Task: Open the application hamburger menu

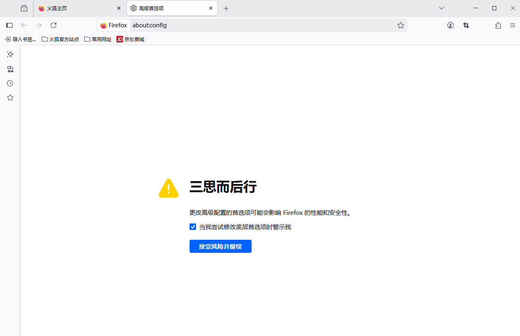Action: coord(513,25)
